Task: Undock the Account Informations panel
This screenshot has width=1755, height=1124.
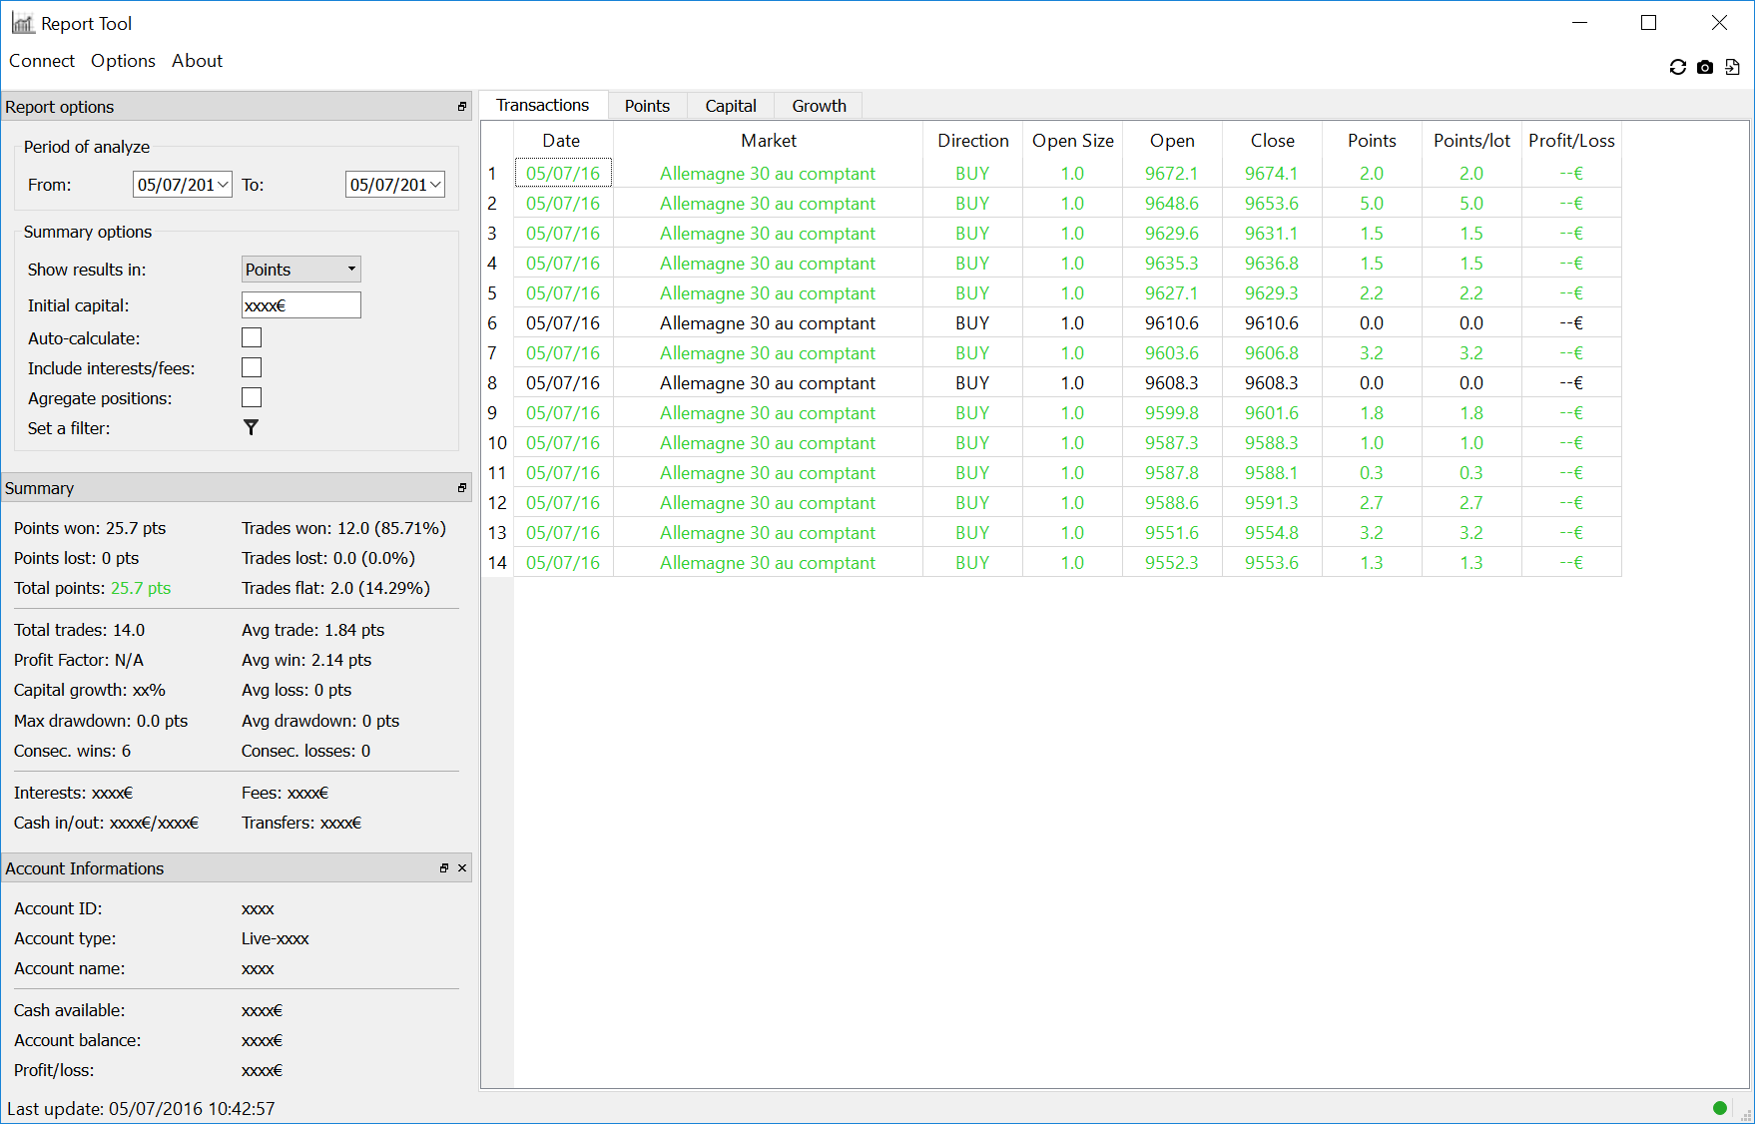Action: 444,868
